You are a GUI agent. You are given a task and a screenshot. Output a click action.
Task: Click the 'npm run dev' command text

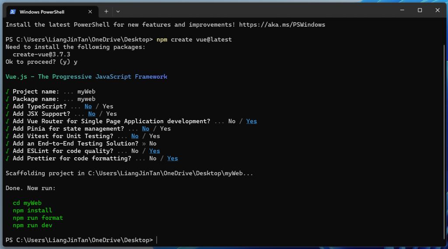(x=32, y=225)
